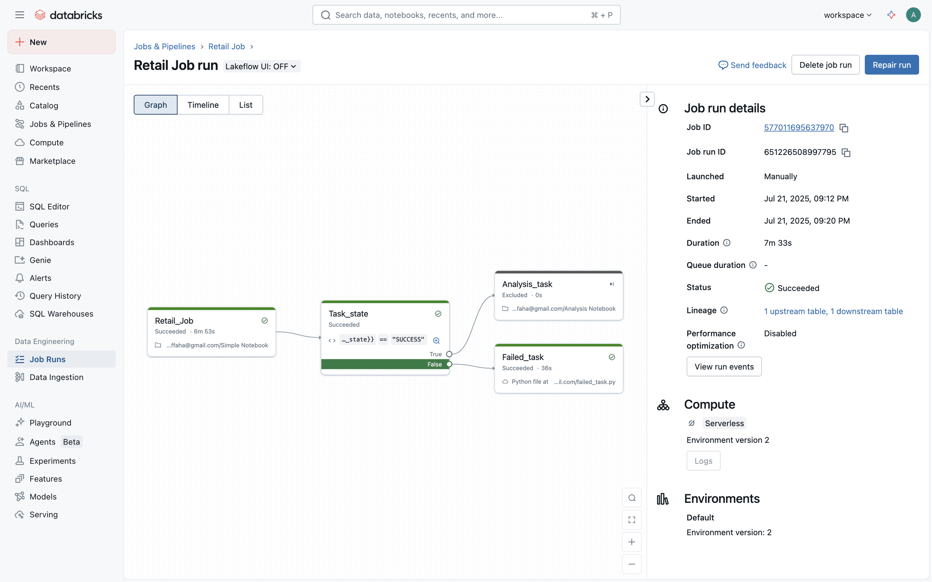Click the Databricks Assistant sparkle icon
The height and width of the screenshot is (582, 932).
891,15
